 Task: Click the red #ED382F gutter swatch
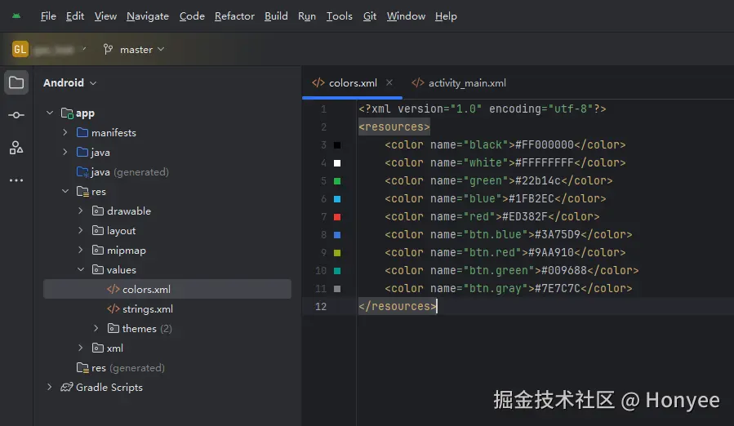337,217
